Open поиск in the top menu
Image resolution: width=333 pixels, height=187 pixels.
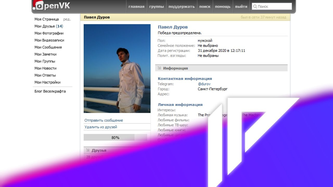tap(205, 6)
